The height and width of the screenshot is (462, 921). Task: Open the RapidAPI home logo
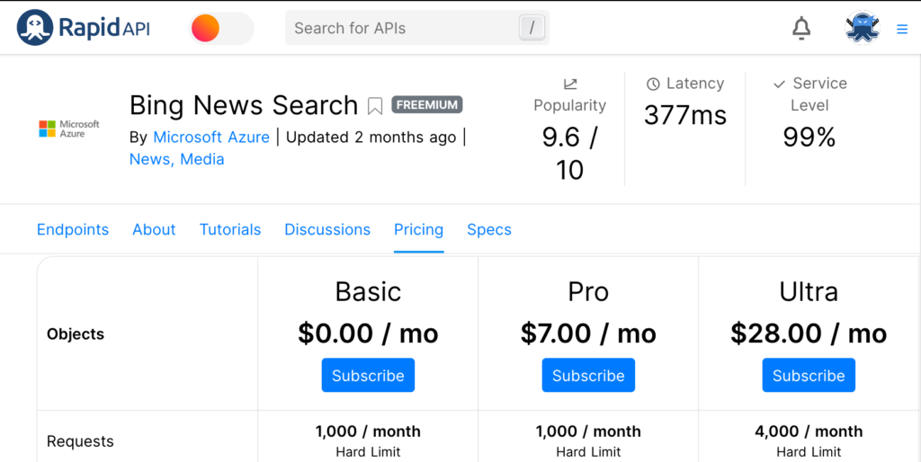[84, 28]
